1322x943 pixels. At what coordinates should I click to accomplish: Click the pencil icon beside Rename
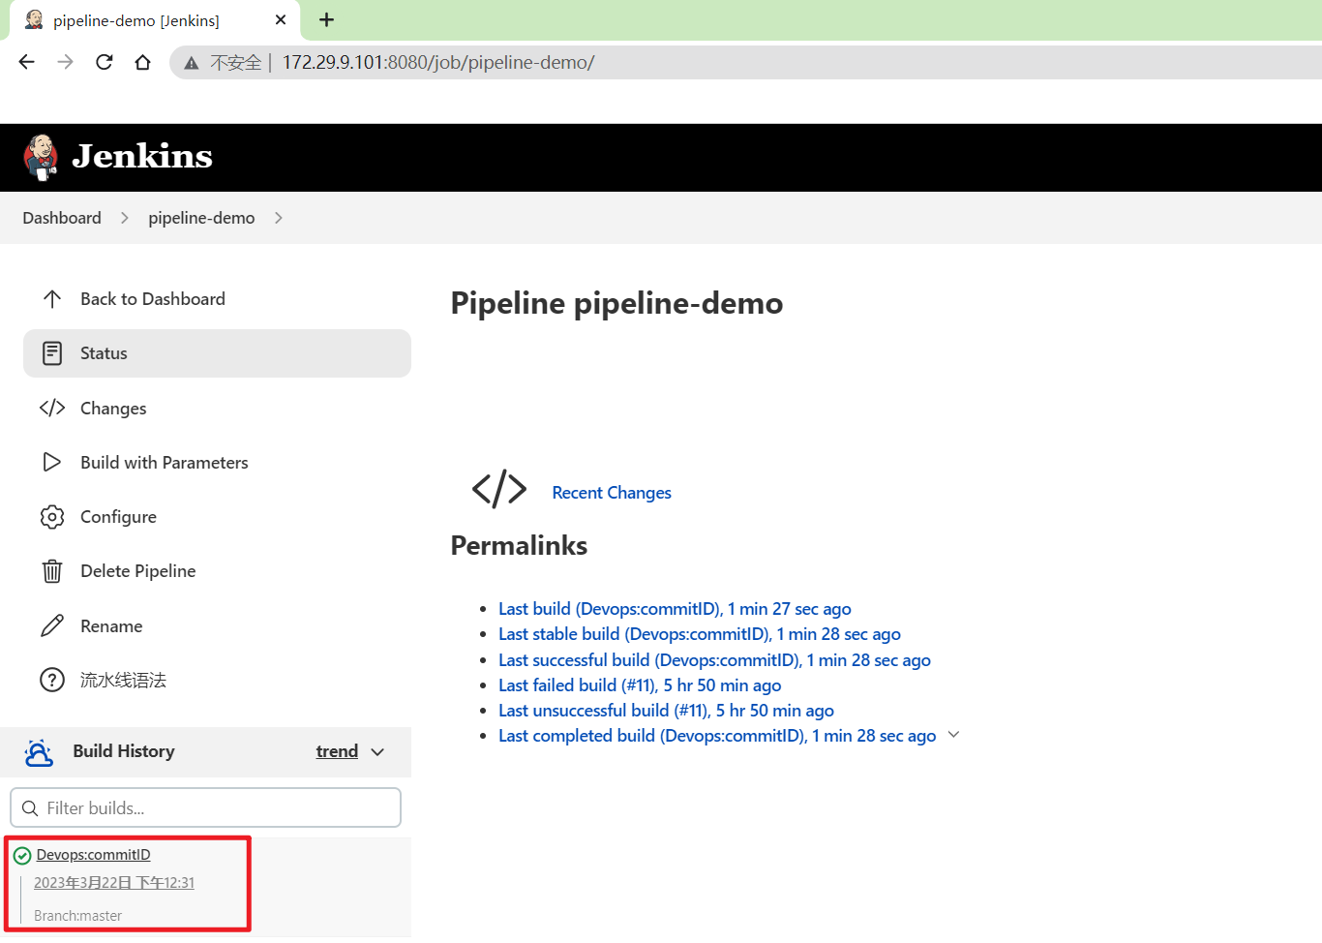pos(52,625)
